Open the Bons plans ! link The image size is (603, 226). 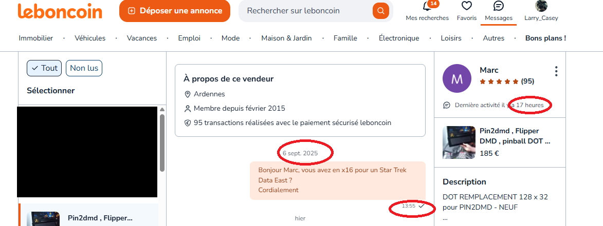click(545, 38)
